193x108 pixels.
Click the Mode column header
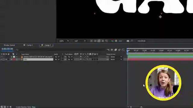click(56, 54)
